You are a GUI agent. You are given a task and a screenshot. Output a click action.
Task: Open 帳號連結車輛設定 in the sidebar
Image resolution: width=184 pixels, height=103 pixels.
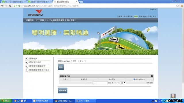coord(37,66)
